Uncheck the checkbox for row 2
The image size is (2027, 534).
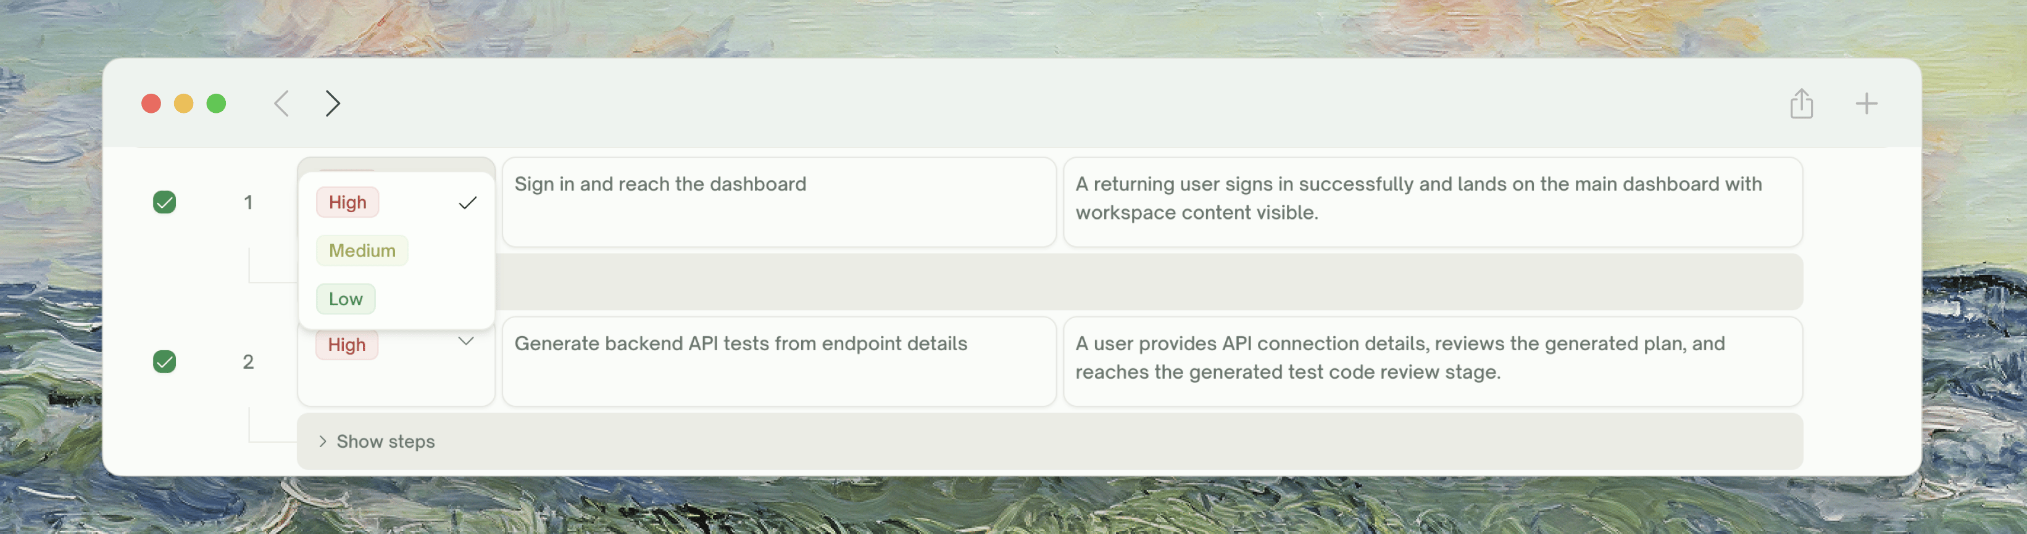point(164,362)
